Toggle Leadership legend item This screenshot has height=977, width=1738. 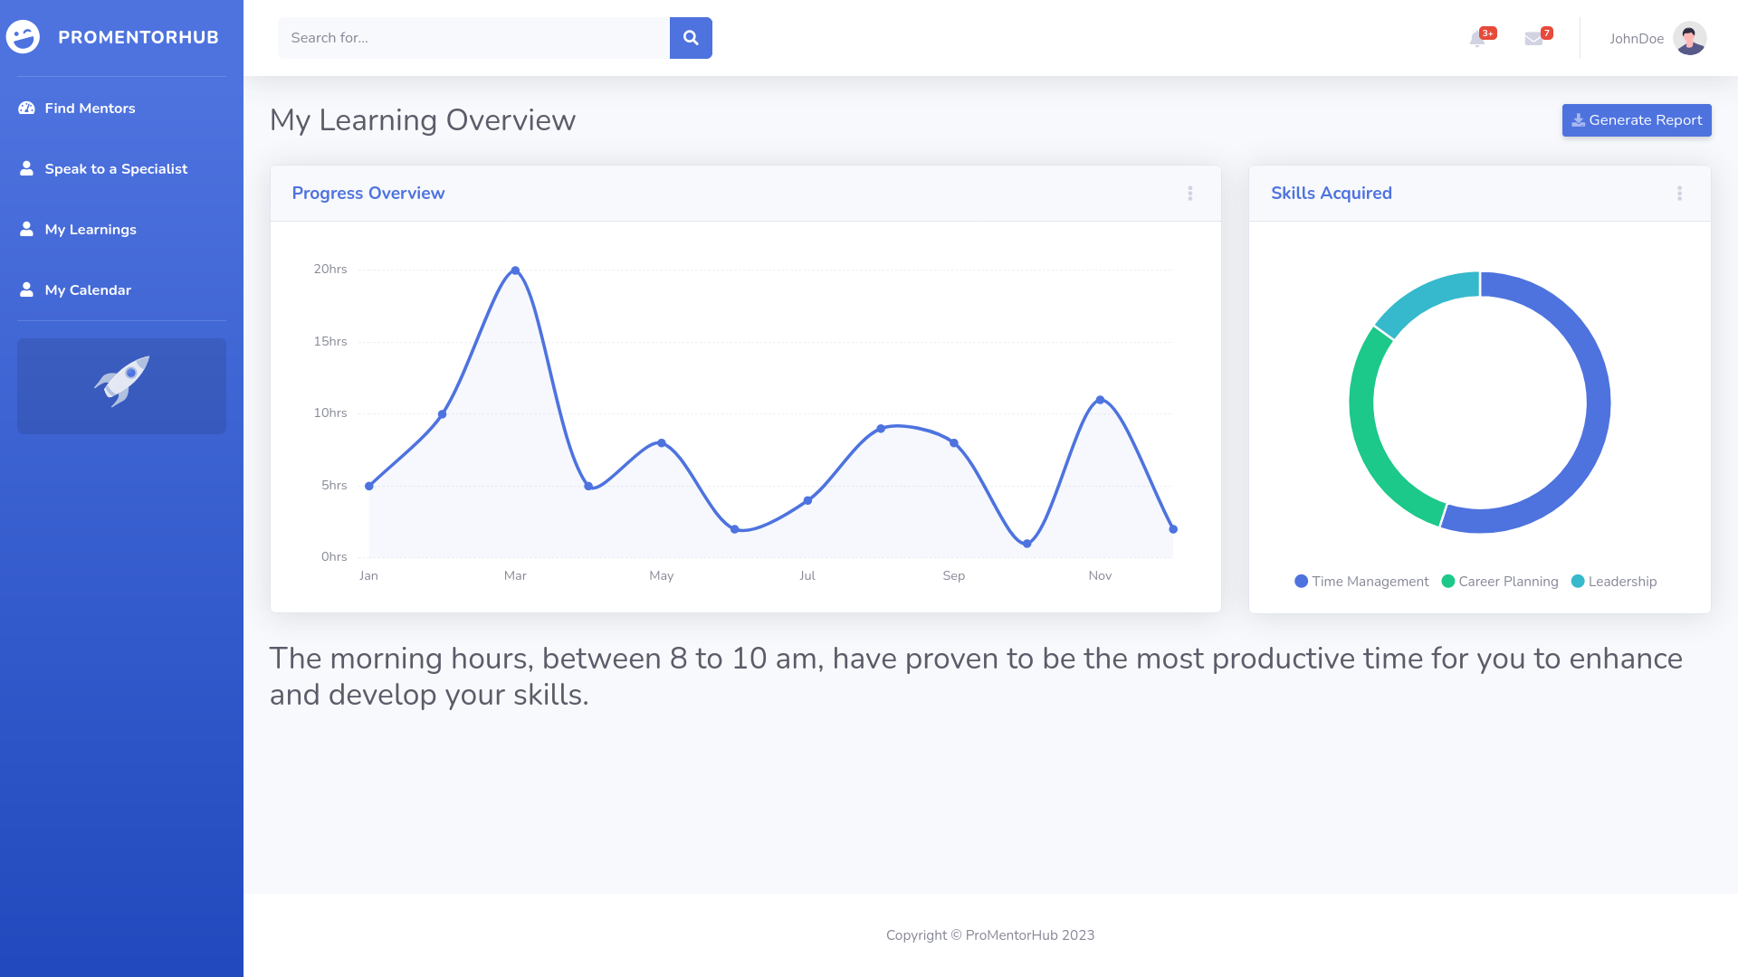(x=1614, y=582)
